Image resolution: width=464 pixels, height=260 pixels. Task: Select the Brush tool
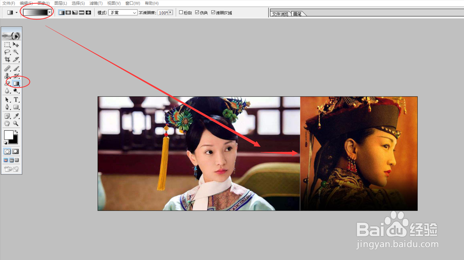(x=16, y=69)
